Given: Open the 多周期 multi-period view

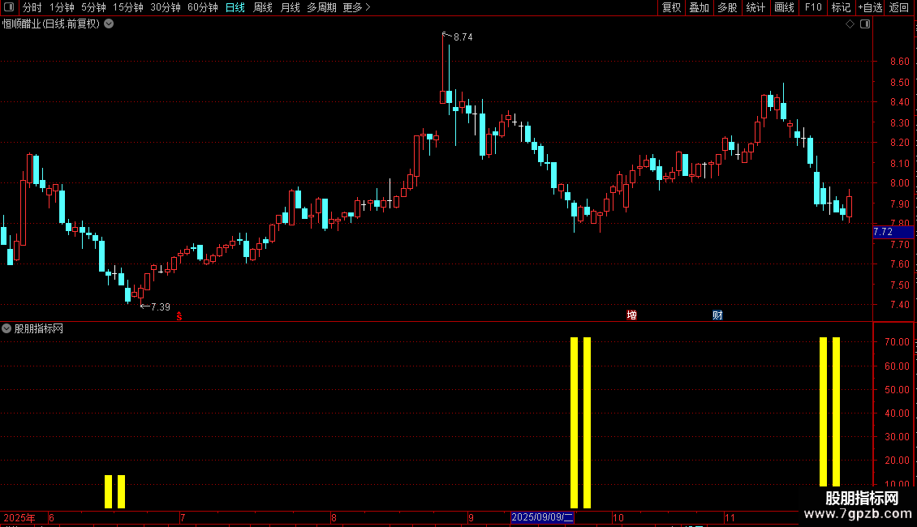Looking at the screenshot, I should 321,7.
